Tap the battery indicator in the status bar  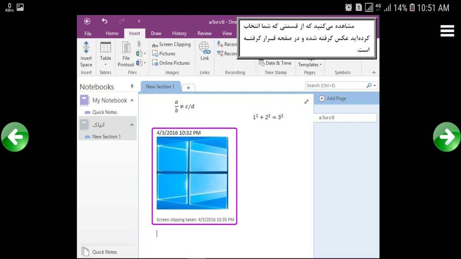click(x=412, y=7)
